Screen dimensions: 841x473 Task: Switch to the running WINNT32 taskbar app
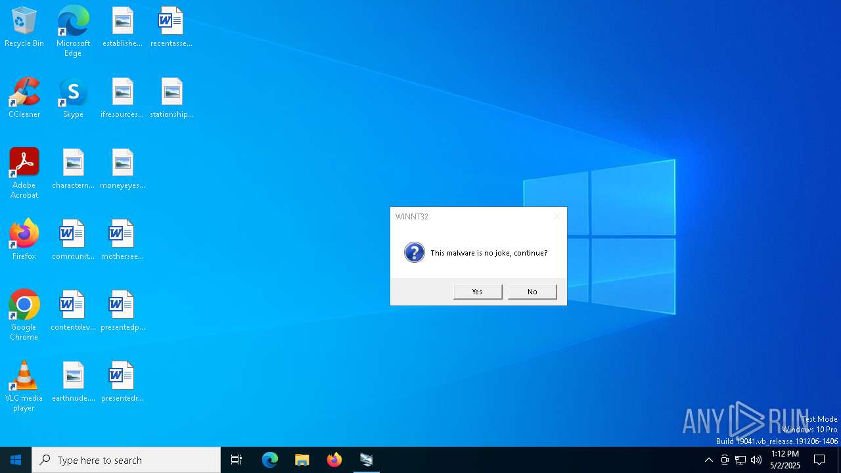[367, 460]
